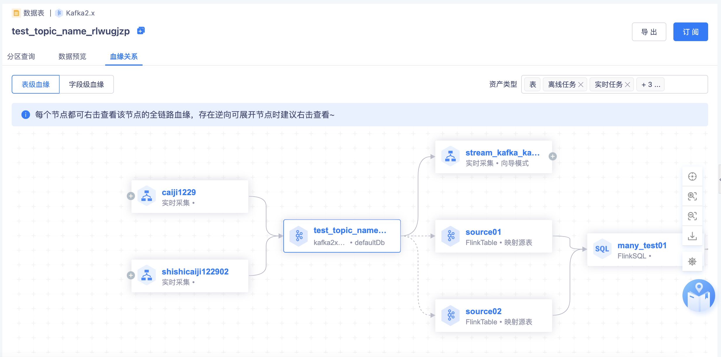This screenshot has height=357, width=721.
Task: Click the info icon in the tip banner
Action: [26, 115]
